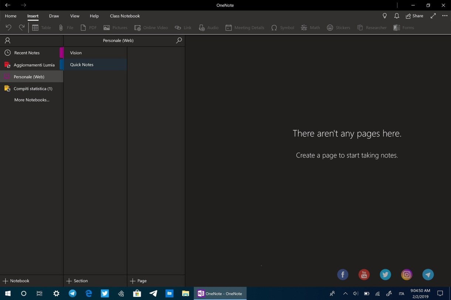Click the lightbulb Tell Me icon
The height and width of the screenshot is (300, 451).
[x=384, y=16]
